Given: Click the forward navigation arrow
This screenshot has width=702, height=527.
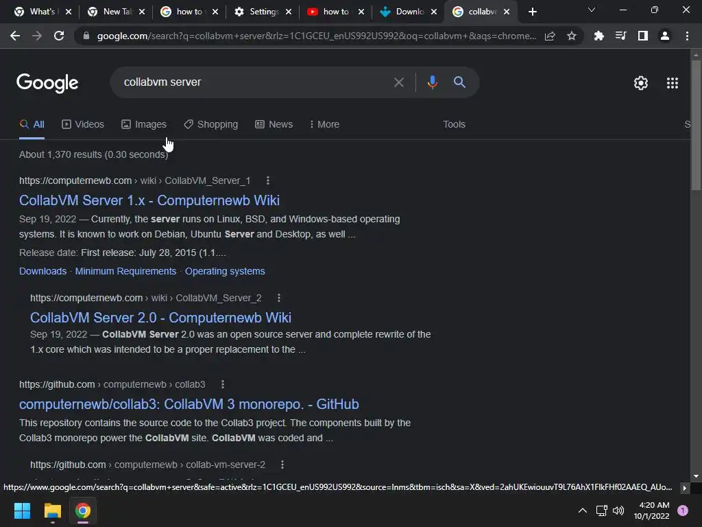Looking at the screenshot, I should (x=37, y=36).
